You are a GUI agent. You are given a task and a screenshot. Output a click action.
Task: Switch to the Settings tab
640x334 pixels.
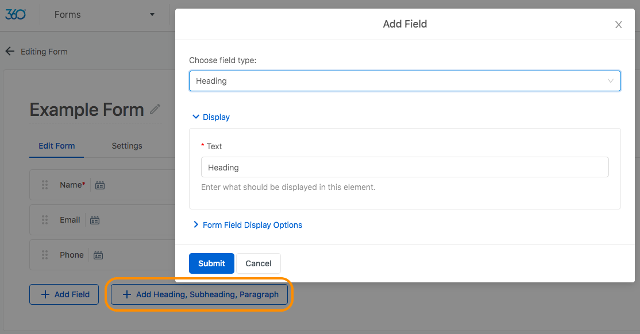pos(127,146)
